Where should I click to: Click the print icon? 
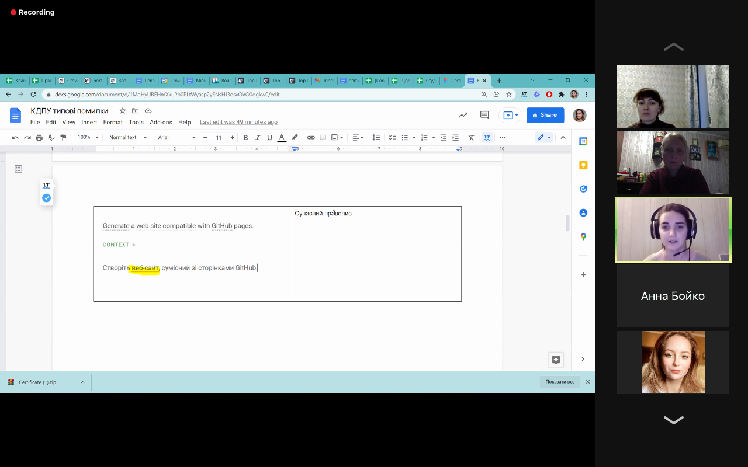coord(39,138)
